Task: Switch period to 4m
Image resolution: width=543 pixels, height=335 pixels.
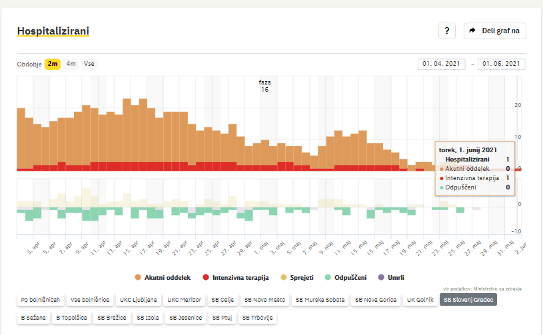Action: click(71, 64)
